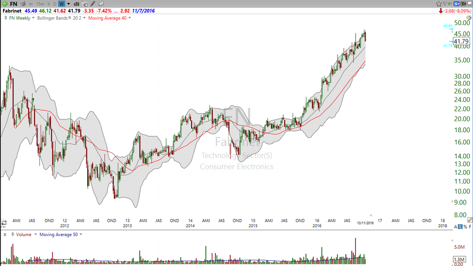Click the low price 41.62
Viewport: 473px width, 266px height.
[60, 11]
